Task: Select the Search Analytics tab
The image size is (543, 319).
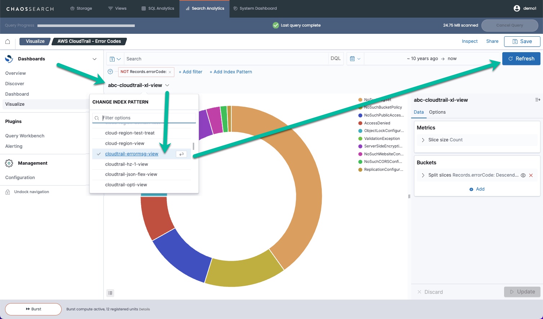Action: 205,8
